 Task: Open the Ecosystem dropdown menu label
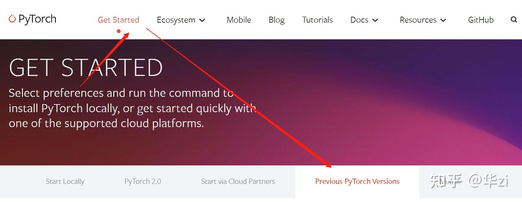click(x=176, y=20)
